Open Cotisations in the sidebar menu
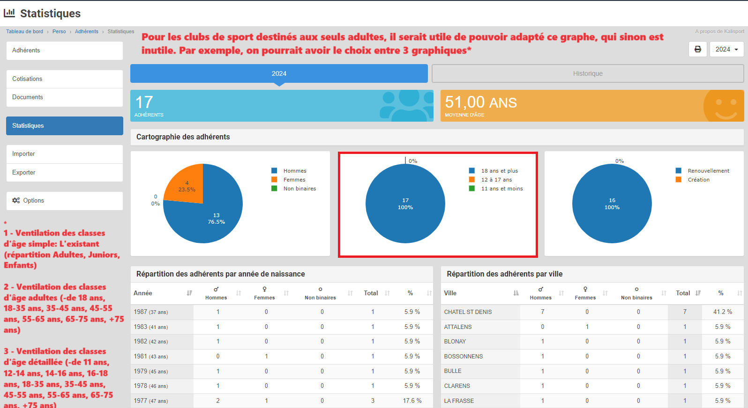Image resolution: width=748 pixels, height=408 pixels. [x=27, y=79]
